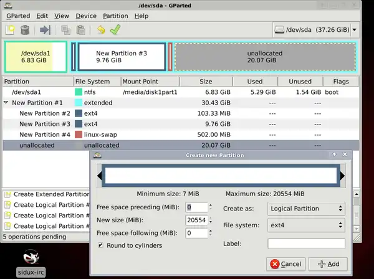374x279 pixels.
Task: Undo the last pending operation
Action: tap(100, 29)
